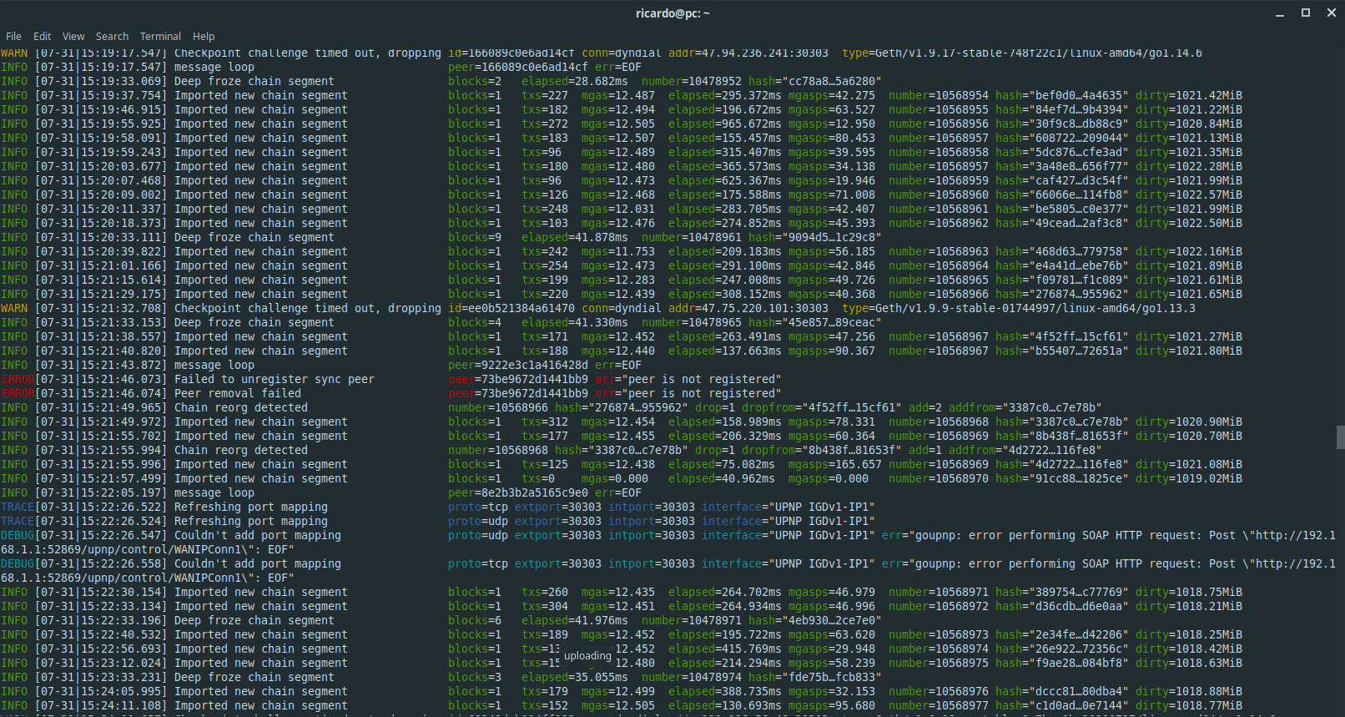Click interface="UPNP IGDv1-IP1" on tcp trace line
The width and height of the screenshot is (1345, 717).
pos(788,507)
